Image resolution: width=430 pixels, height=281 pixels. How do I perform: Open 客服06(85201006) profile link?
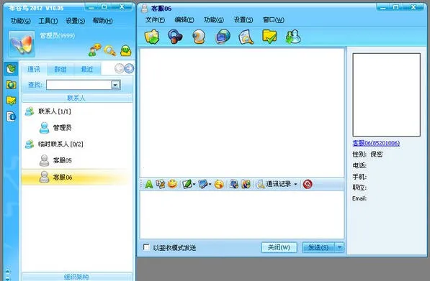coord(376,143)
